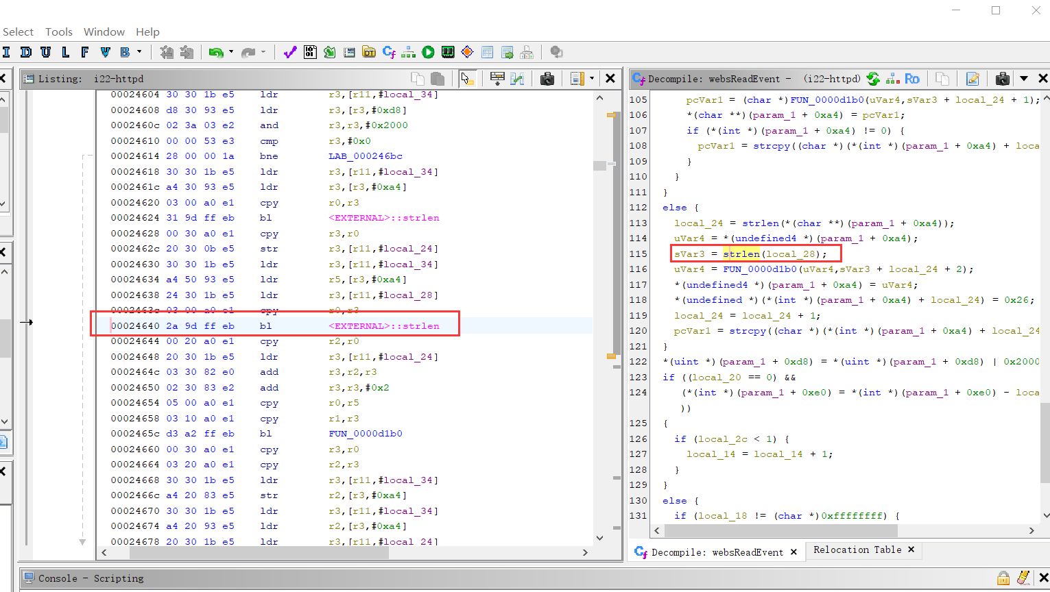Click the navigate-by-Instruction 'I' icon
Screen dimensions: 1050x592
tap(6, 52)
